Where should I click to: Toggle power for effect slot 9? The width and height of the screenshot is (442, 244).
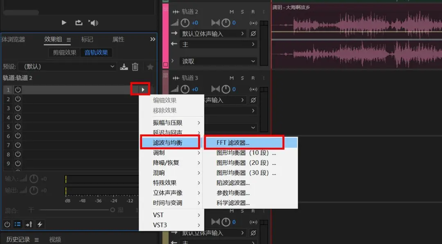tap(18, 163)
